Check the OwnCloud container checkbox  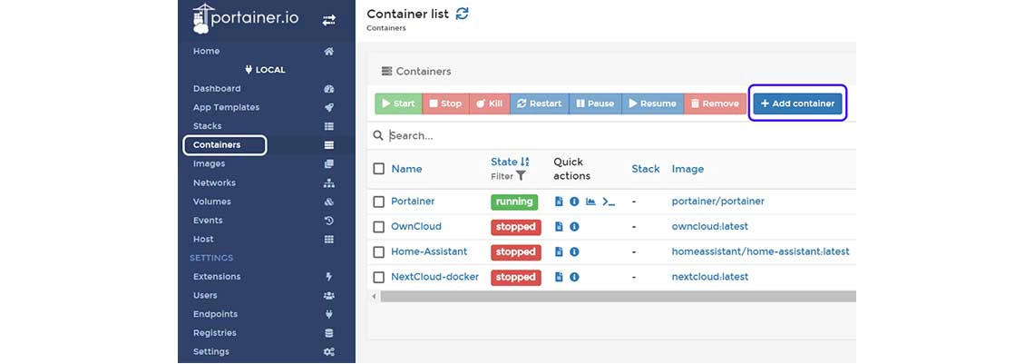coord(378,227)
